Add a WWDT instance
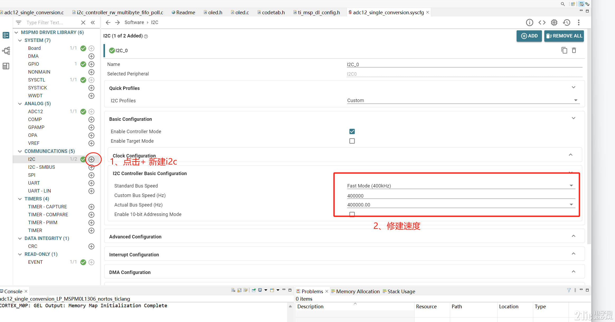615x322 pixels. pyautogui.click(x=91, y=96)
